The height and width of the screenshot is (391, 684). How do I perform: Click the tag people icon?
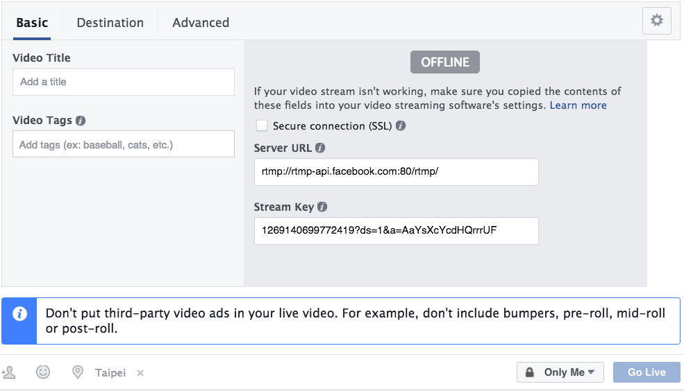9,373
